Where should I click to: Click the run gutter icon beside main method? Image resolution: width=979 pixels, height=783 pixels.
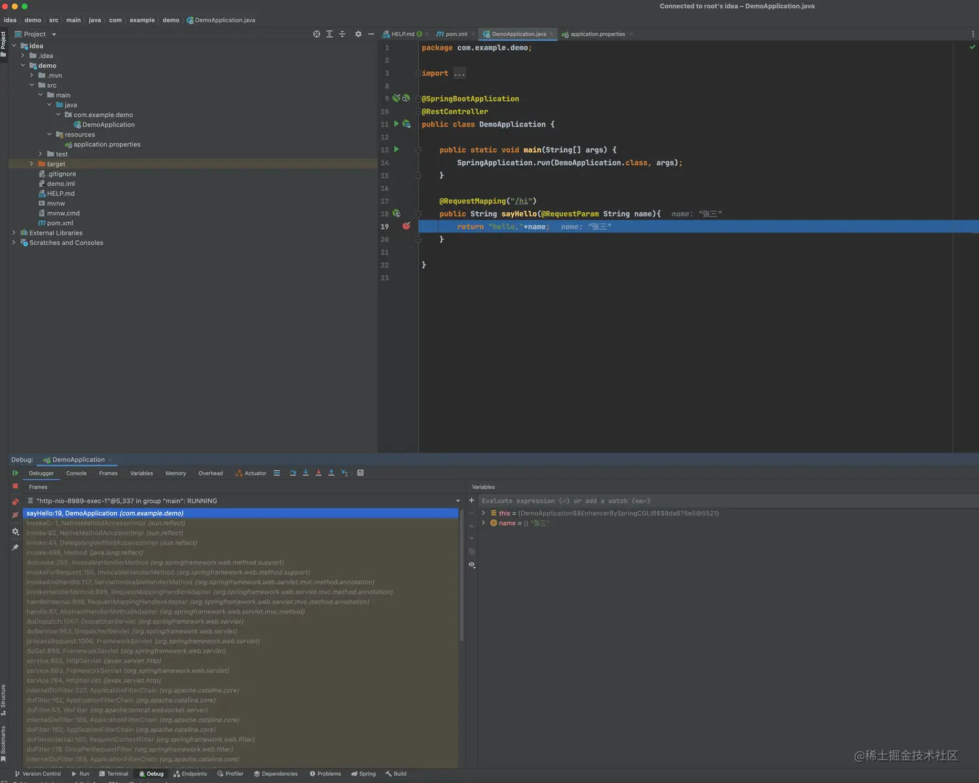[x=397, y=150]
